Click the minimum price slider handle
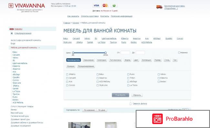This screenshot has height=128, width=210. pos(73,53)
